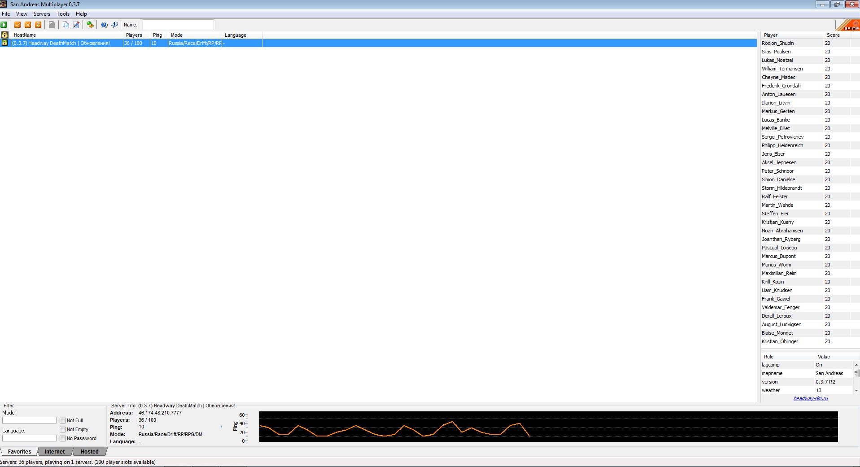860x467 pixels.
Task: Click the Score column header
Action: pos(837,35)
